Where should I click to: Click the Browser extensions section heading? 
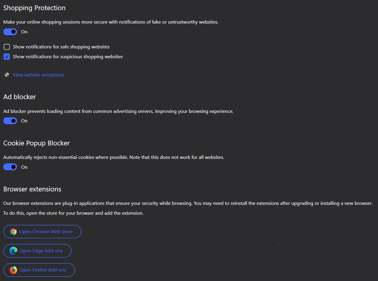32,189
